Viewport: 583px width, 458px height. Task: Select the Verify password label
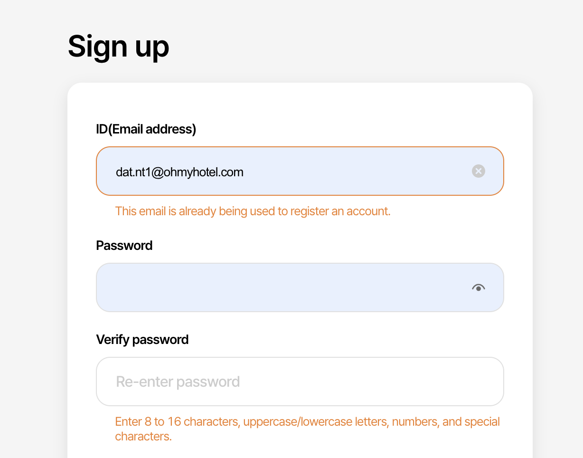(x=142, y=340)
